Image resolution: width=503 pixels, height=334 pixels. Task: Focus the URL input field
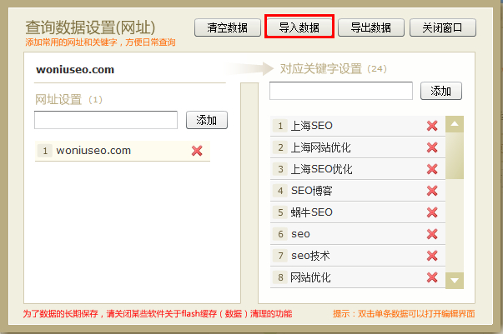(x=106, y=121)
